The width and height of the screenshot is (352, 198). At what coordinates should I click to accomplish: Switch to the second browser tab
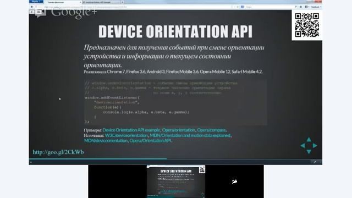coord(101,2)
